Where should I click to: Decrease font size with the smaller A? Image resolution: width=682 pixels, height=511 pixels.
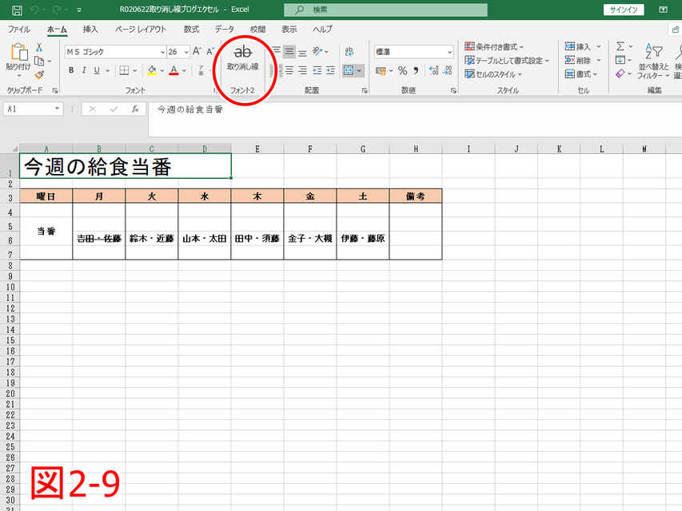210,52
